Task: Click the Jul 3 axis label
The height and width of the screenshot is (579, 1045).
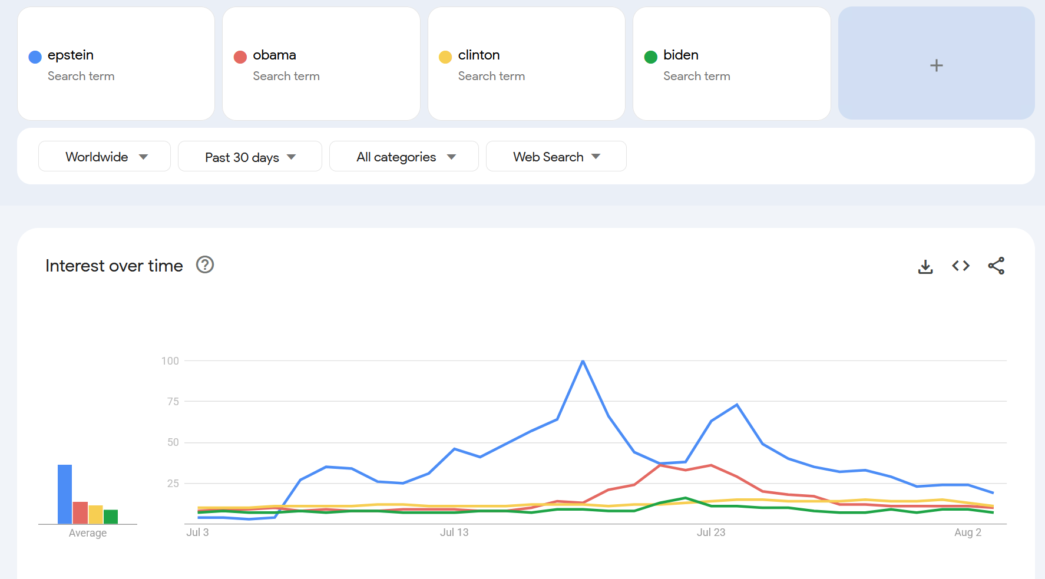Action: coord(197,532)
